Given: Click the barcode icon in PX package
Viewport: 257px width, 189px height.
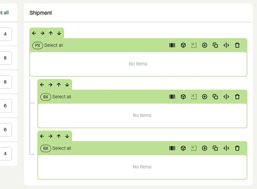Looking at the screenshot, I should pos(172,45).
